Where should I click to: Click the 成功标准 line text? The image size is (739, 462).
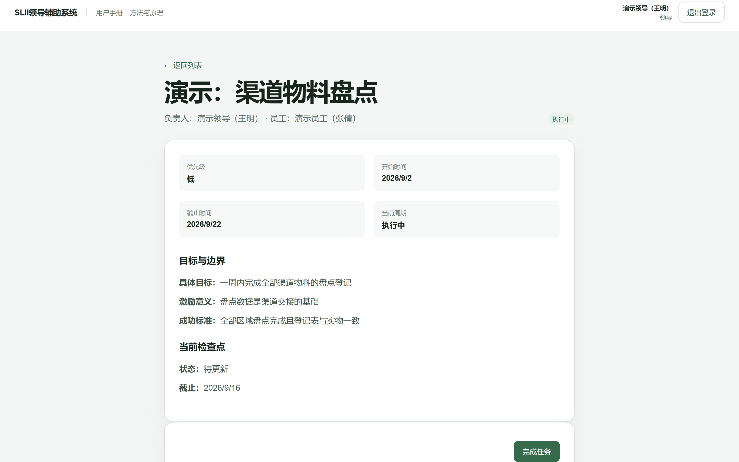click(x=269, y=321)
